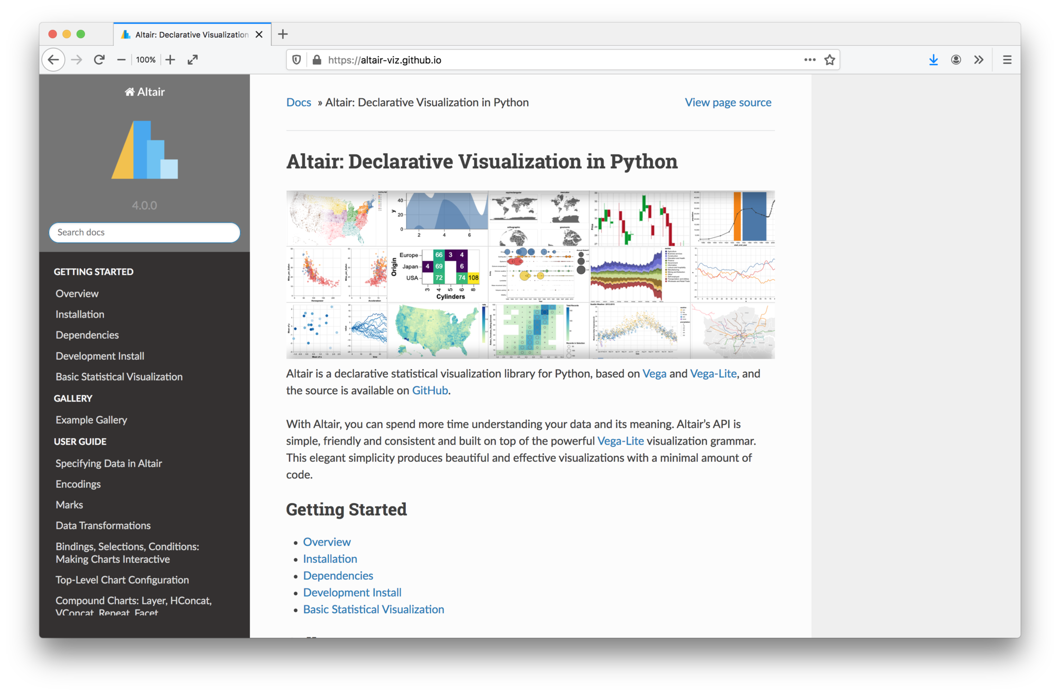
Task: Close the Altair Declarative Visualization tab
Action: pyautogui.click(x=259, y=34)
